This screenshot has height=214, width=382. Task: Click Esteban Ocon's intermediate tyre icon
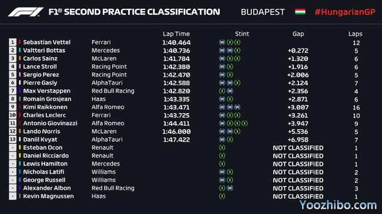click(222, 148)
